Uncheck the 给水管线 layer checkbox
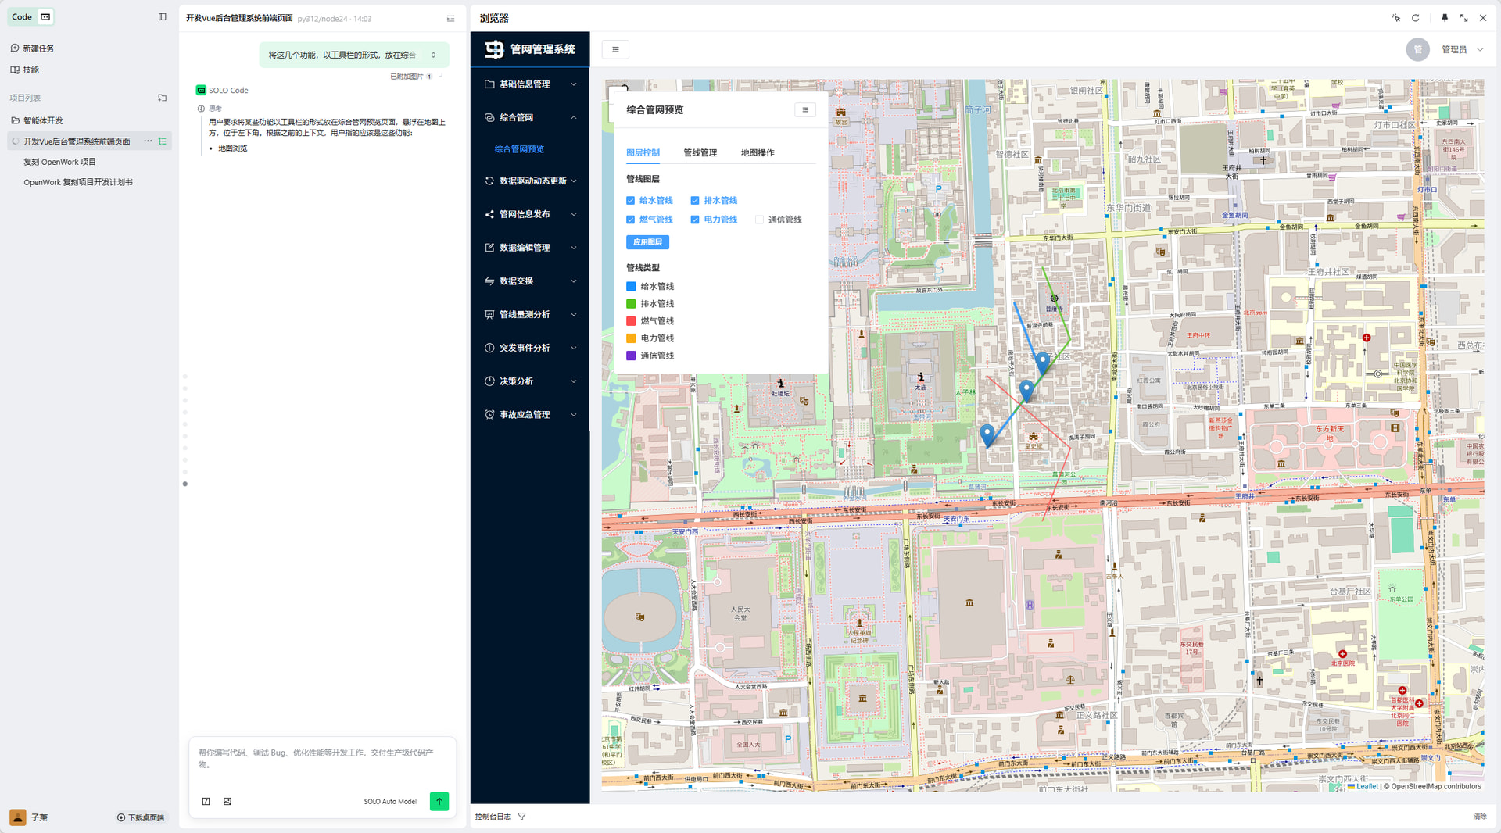 coord(631,201)
